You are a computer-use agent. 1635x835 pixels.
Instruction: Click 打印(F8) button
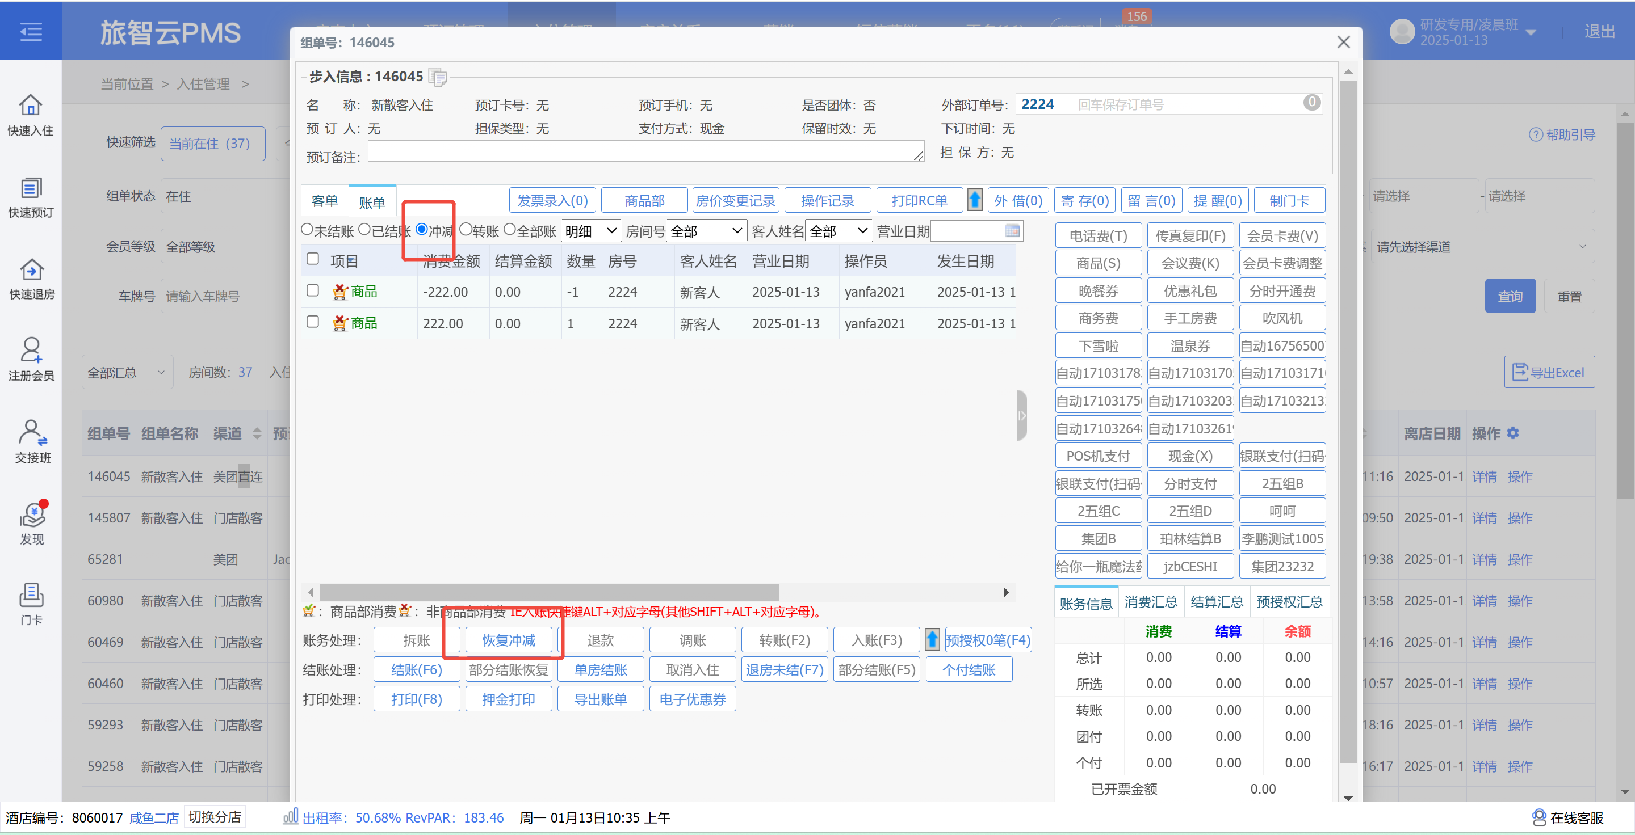coord(416,699)
